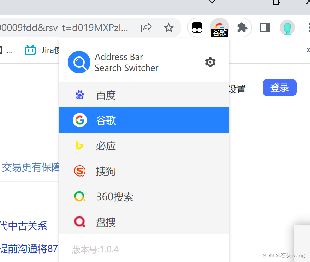Open the 设置 settings link on page

237,89
